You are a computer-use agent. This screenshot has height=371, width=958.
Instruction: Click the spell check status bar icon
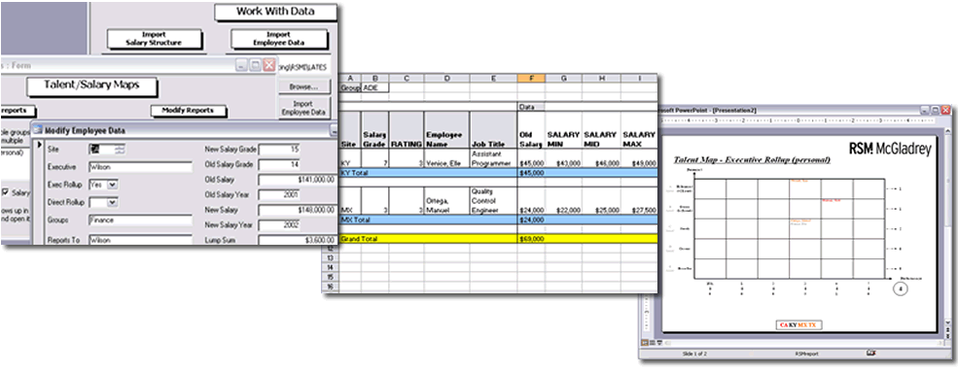(870, 353)
